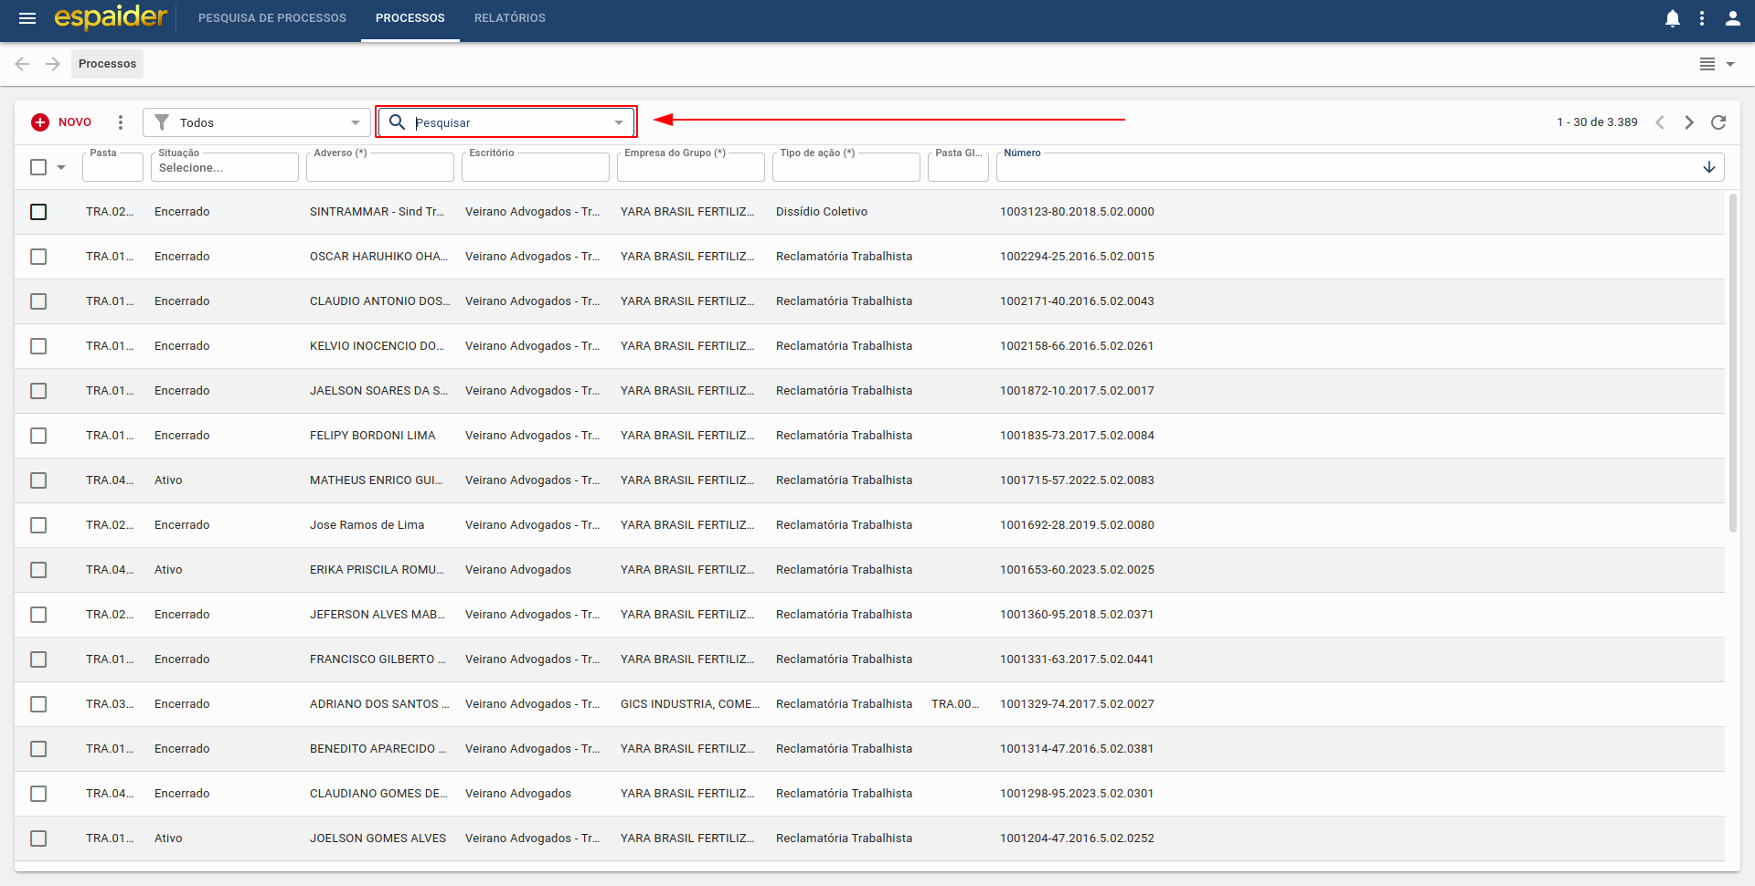This screenshot has width=1755, height=886.
Task: Go forward with the right arrow
Action: point(53,64)
